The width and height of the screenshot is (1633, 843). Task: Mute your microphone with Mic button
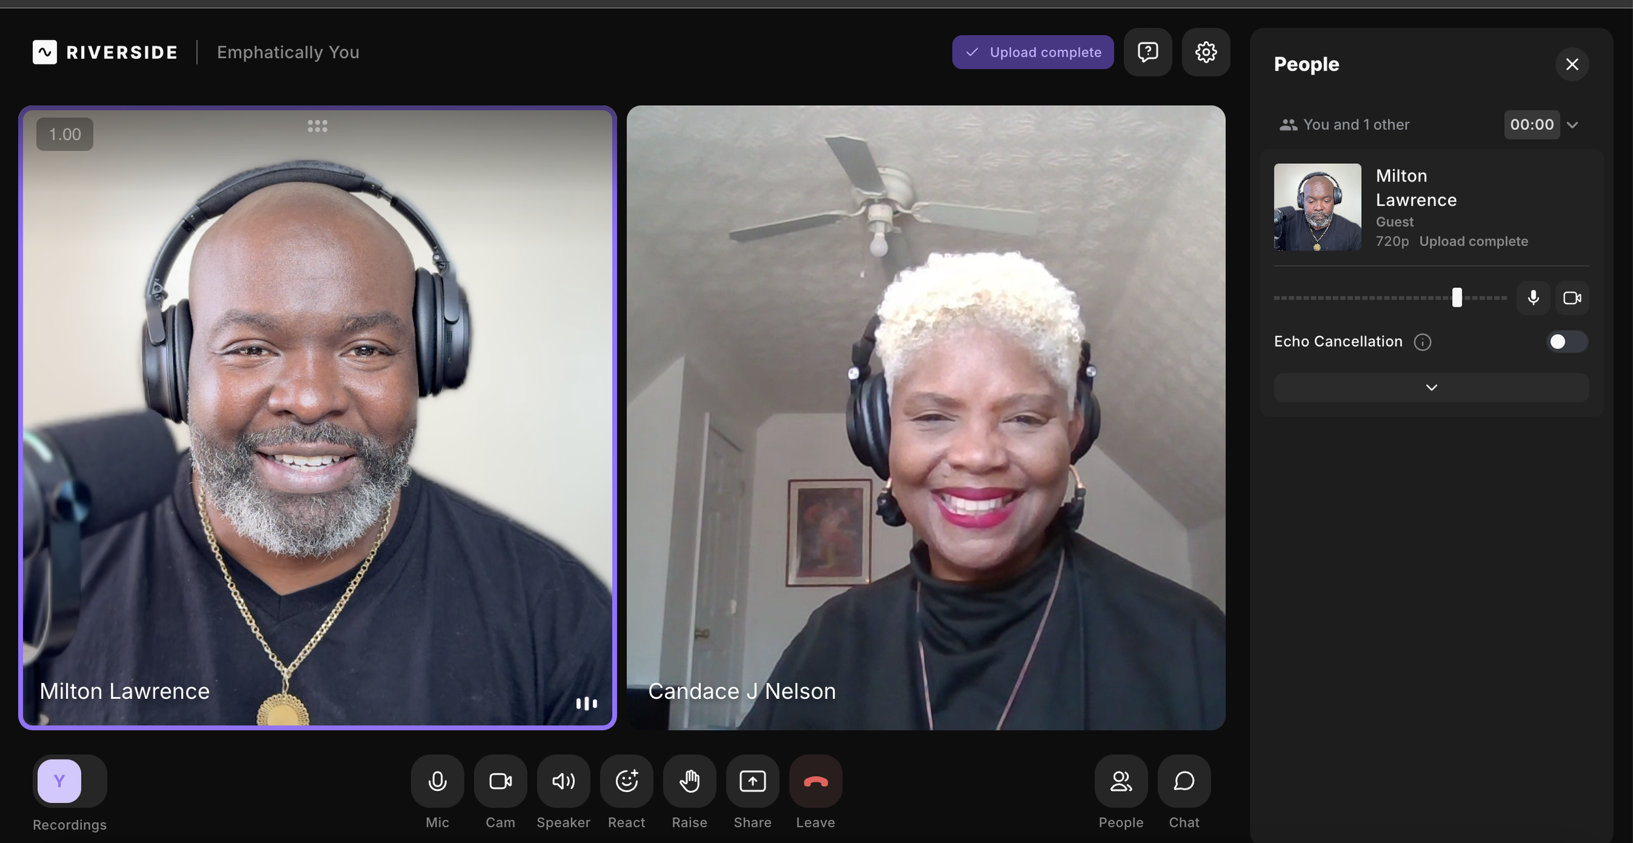[437, 781]
